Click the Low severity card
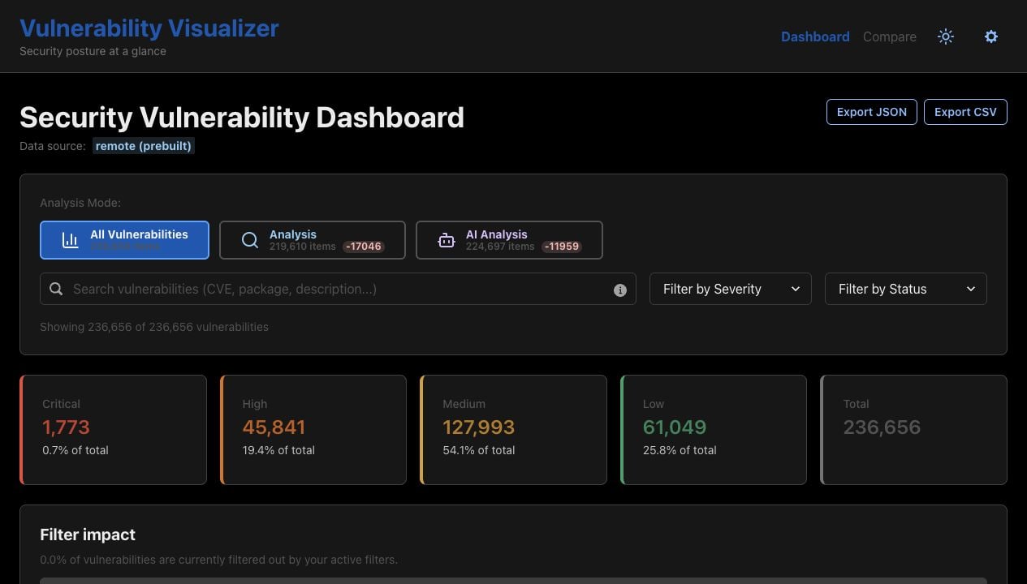Viewport: 1027px width, 584px height. pos(714,430)
